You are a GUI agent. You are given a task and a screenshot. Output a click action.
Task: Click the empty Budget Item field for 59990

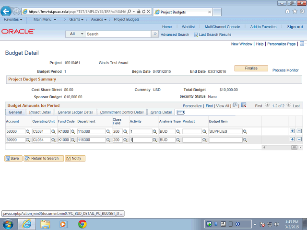point(225,140)
